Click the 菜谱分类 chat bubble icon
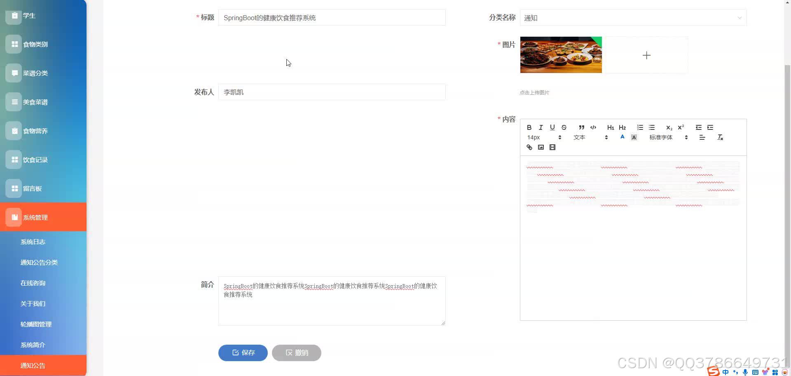This screenshot has height=376, width=791. [x=14, y=73]
